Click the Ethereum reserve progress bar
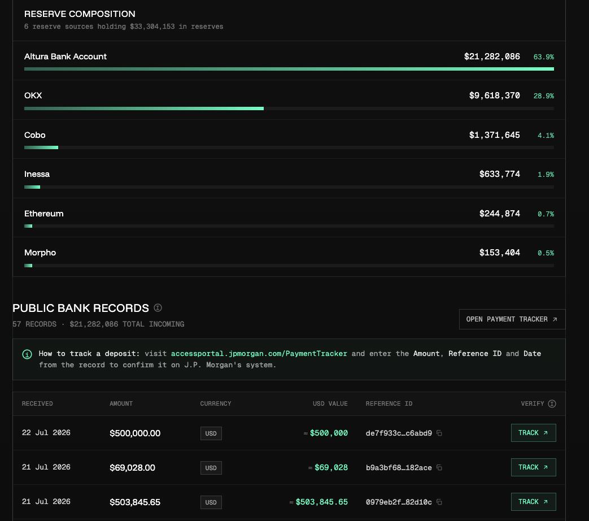This screenshot has width=589, height=521. pyautogui.click(x=289, y=226)
